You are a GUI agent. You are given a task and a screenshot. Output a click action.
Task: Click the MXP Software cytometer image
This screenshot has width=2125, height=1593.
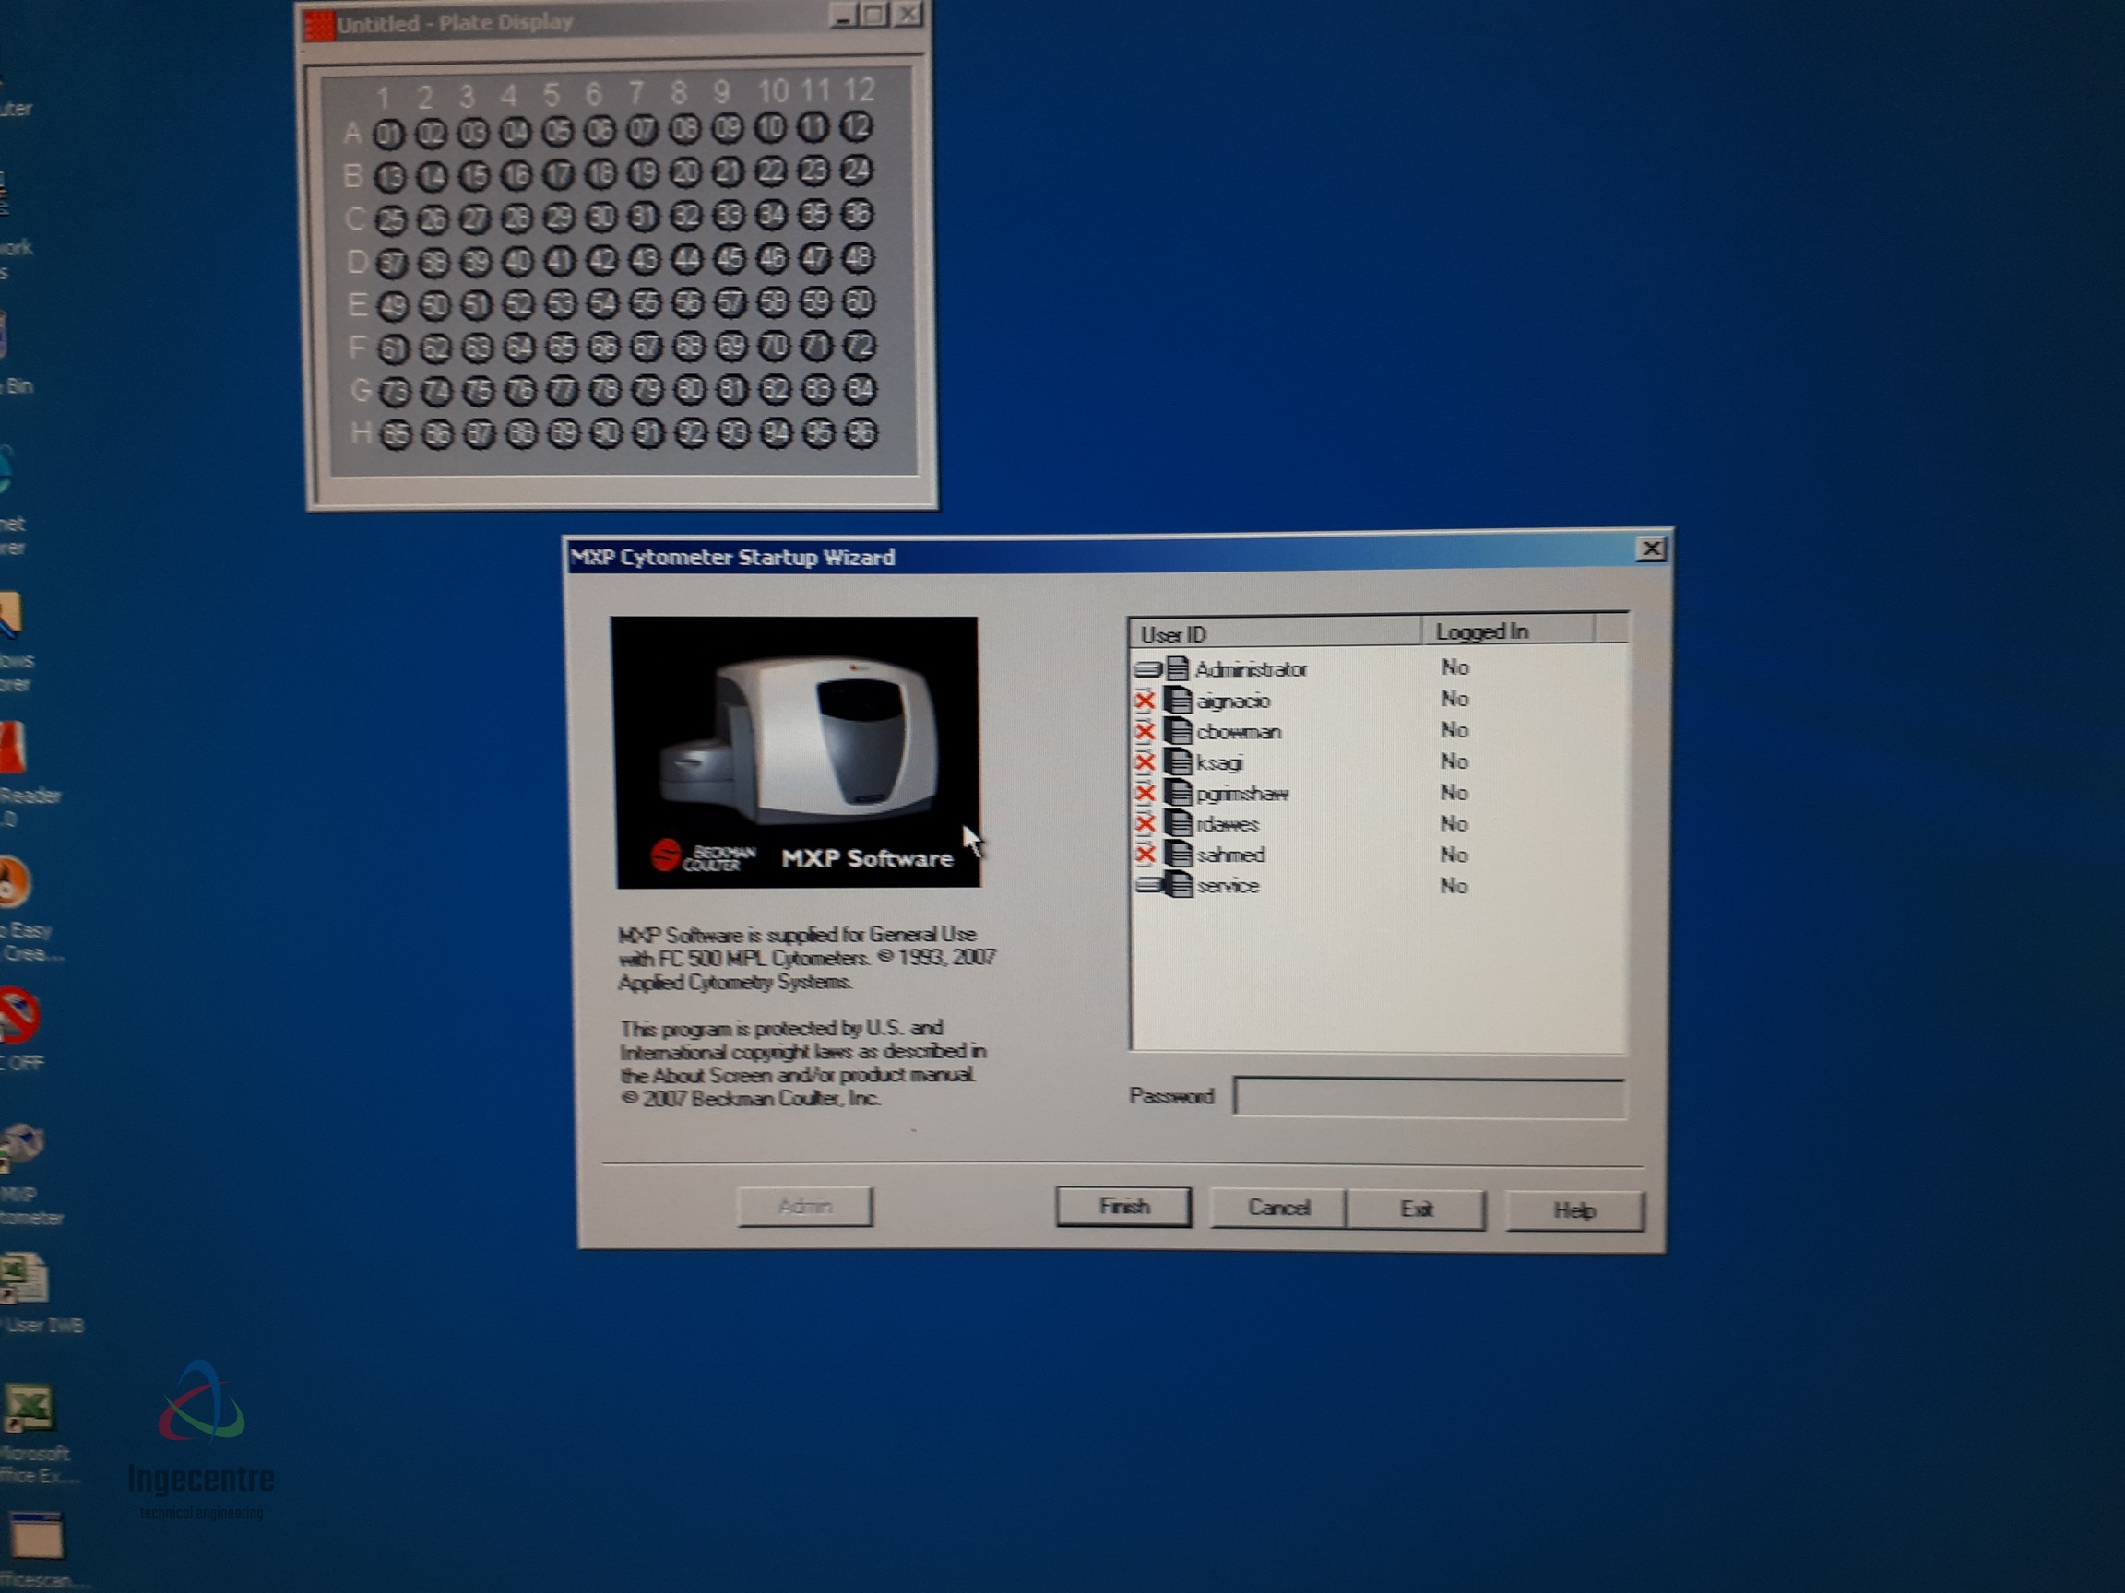click(795, 753)
